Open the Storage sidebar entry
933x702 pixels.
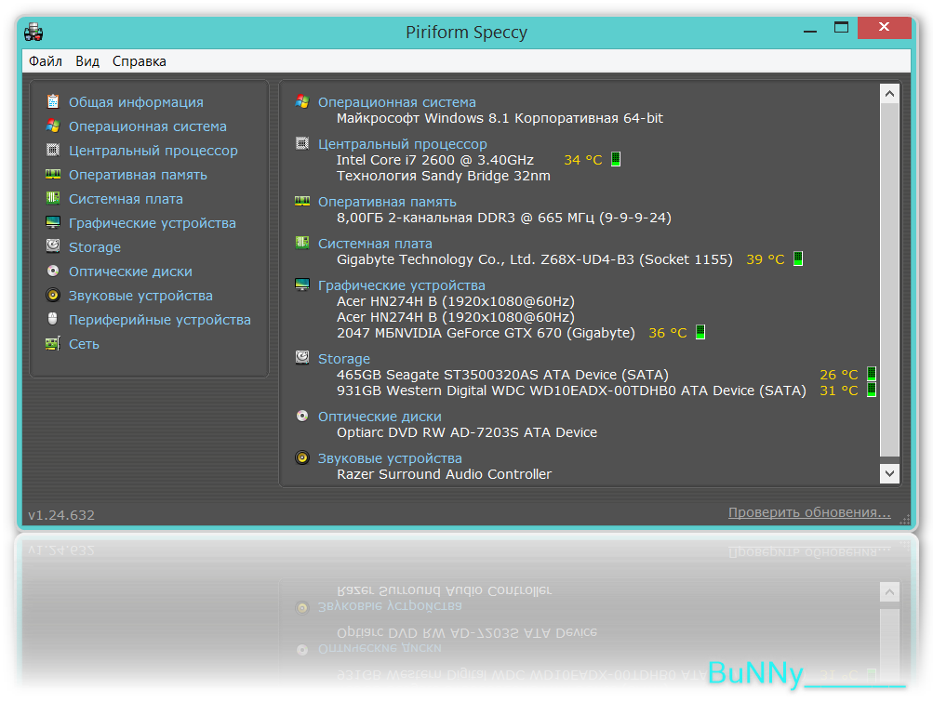[x=95, y=247]
